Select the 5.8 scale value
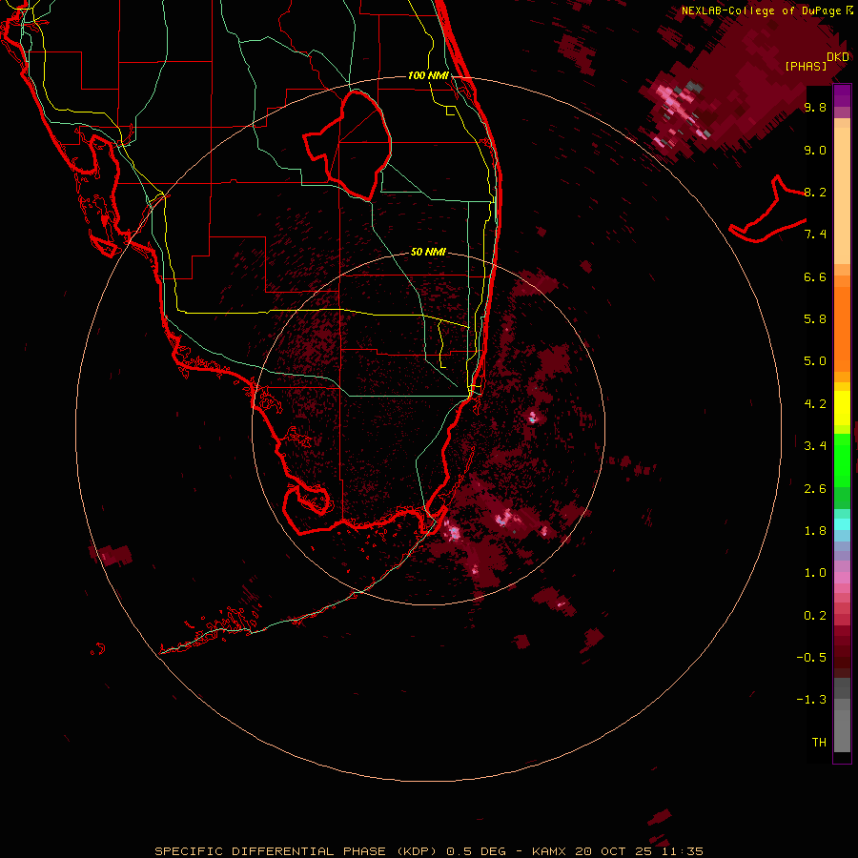The image size is (858, 858). click(815, 319)
